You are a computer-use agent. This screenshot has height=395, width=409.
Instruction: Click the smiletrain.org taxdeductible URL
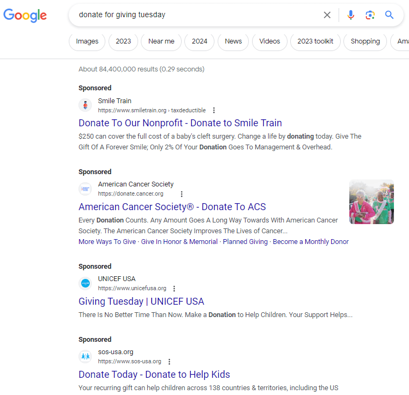coord(152,110)
